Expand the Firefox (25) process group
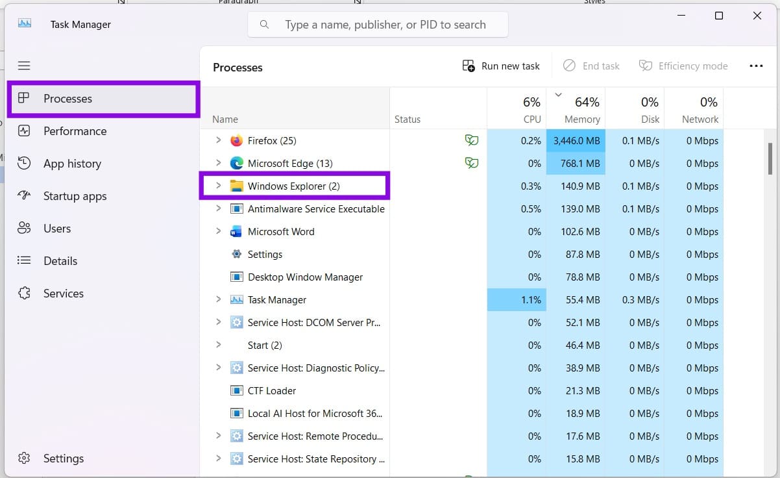Image resolution: width=780 pixels, height=478 pixels. (218, 140)
